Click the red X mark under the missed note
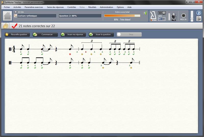204x137 pixels. point(70,54)
